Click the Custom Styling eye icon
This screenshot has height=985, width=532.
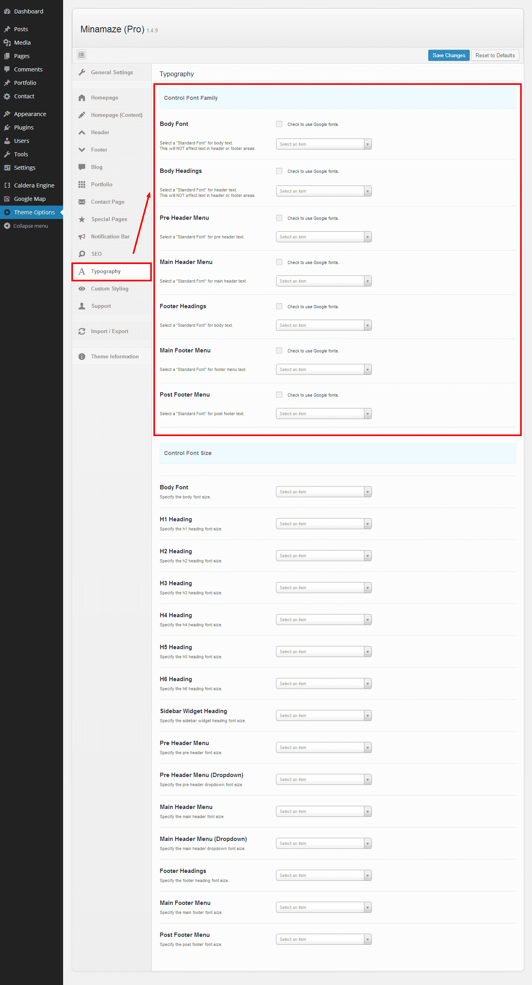82,288
